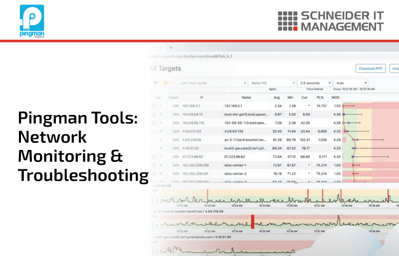399x256 pixels.
Task: Select IP cell 184.99.65.113
Action: pos(193,123)
